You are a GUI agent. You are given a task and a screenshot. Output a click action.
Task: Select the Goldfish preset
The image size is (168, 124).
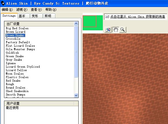(12, 53)
